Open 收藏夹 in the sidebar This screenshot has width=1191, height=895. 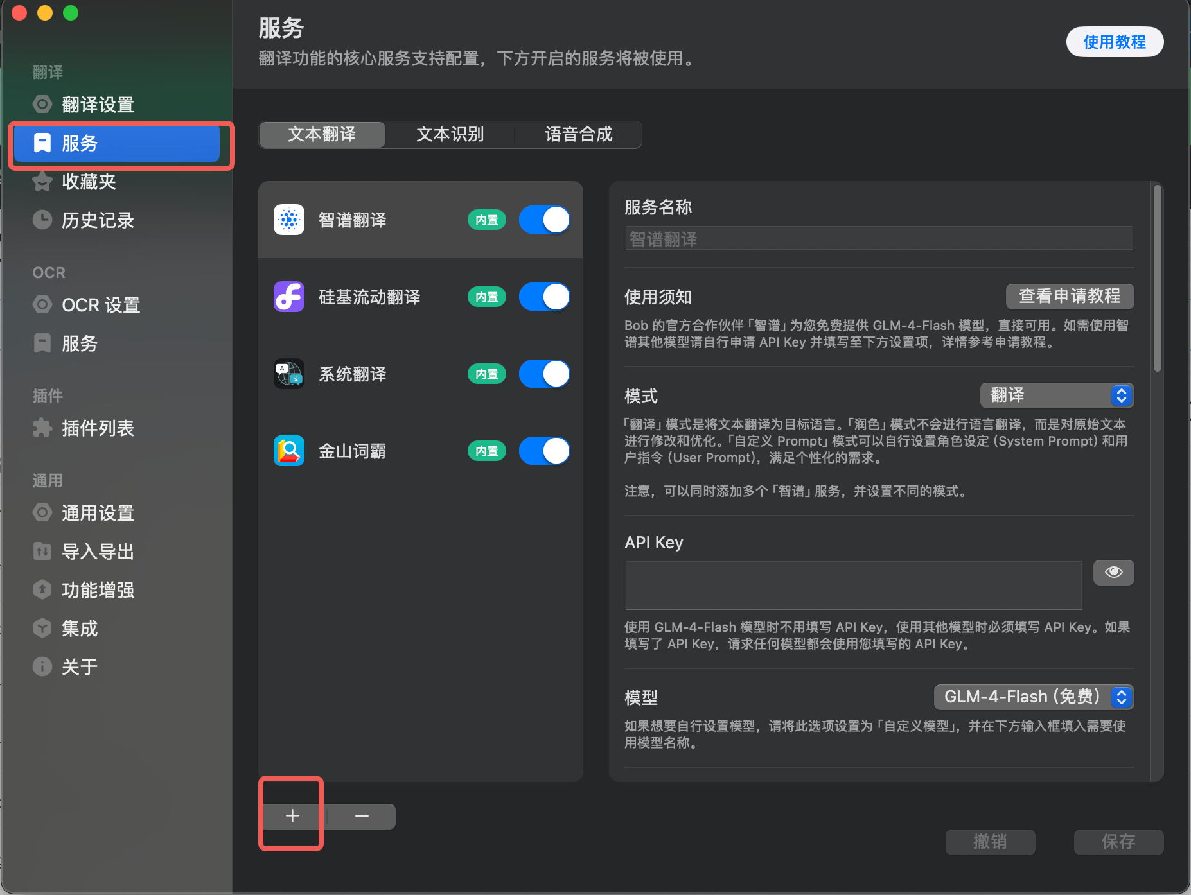(x=88, y=182)
